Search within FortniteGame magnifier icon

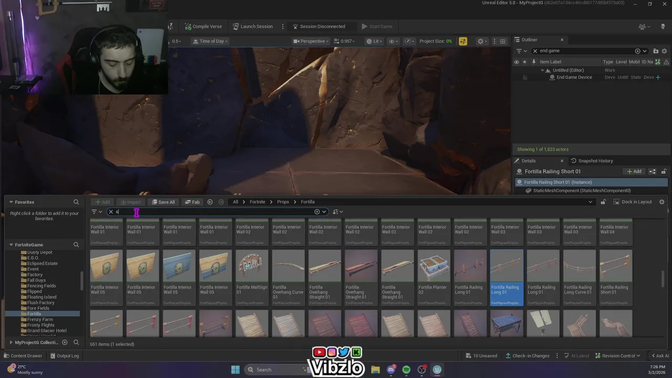pyautogui.click(x=76, y=245)
